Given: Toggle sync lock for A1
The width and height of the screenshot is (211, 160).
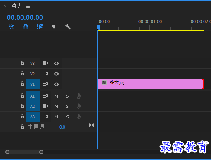Looking at the screenshot, I should click(x=45, y=96).
